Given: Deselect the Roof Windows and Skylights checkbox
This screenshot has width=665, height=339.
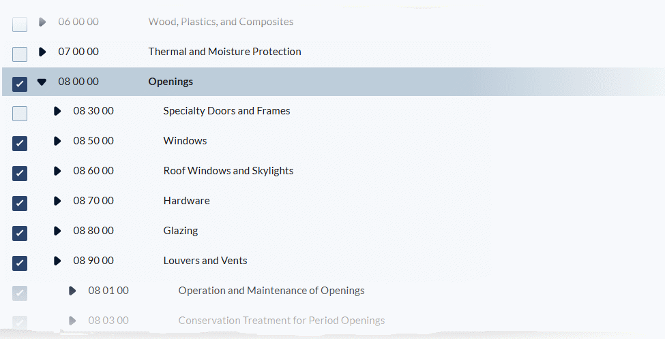Looking at the screenshot, I should [20, 174].
